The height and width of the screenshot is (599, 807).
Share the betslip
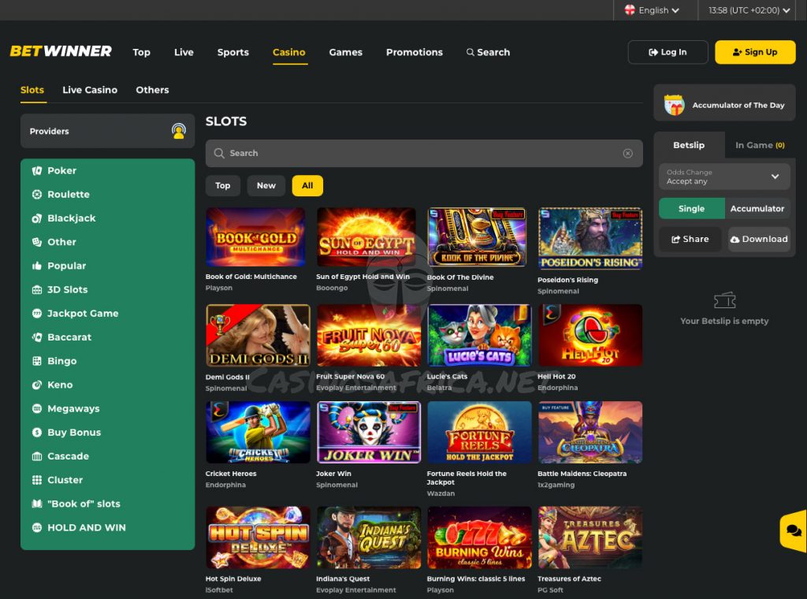click(690, 240)
